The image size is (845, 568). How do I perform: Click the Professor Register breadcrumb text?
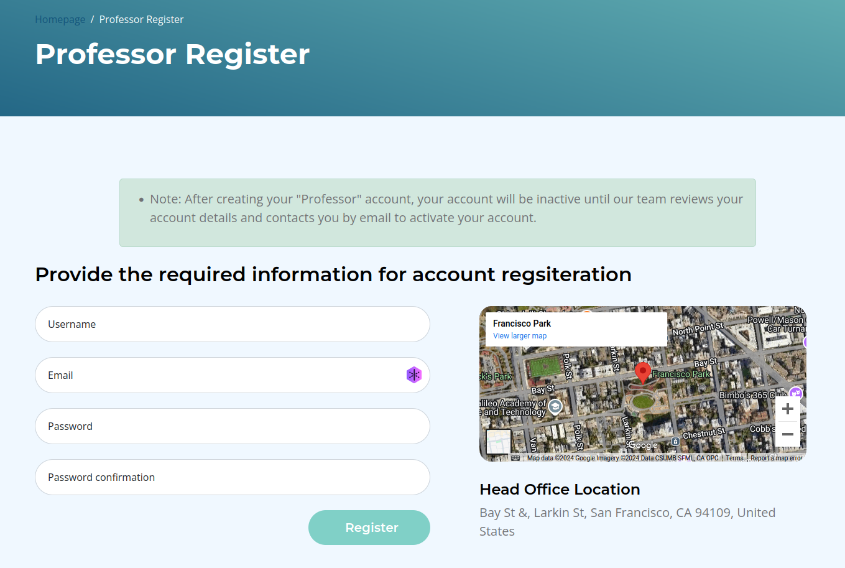(x=141, y=19)
